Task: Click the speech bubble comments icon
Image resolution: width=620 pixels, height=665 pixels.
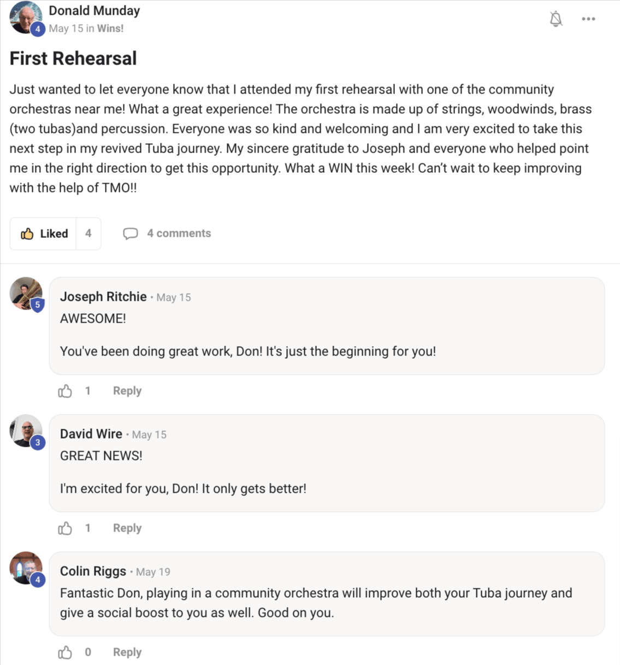Action: click(x=130, y=234)
